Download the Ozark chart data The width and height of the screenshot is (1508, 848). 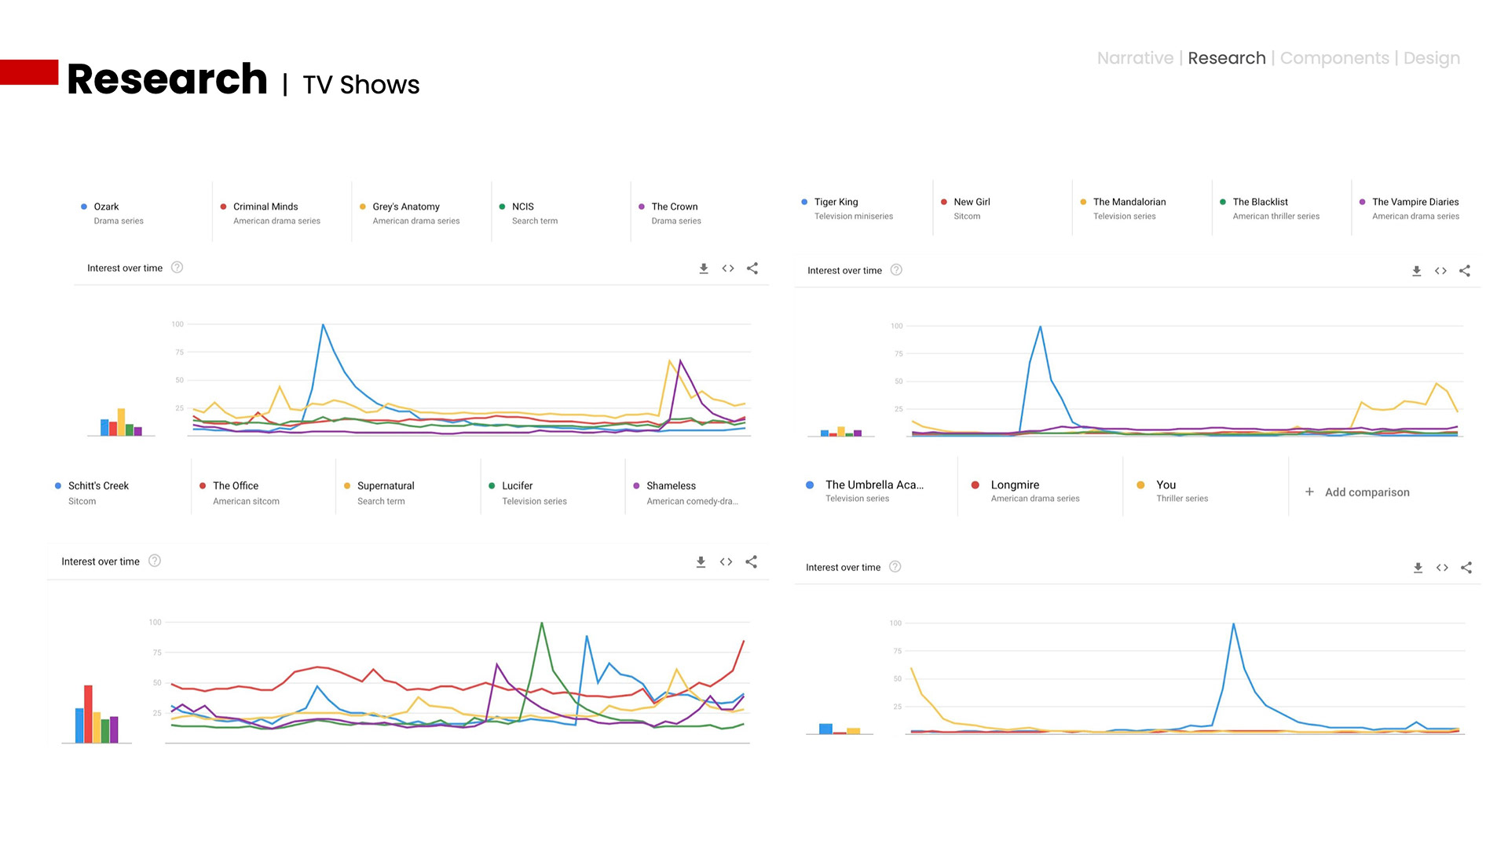[704, 269]
